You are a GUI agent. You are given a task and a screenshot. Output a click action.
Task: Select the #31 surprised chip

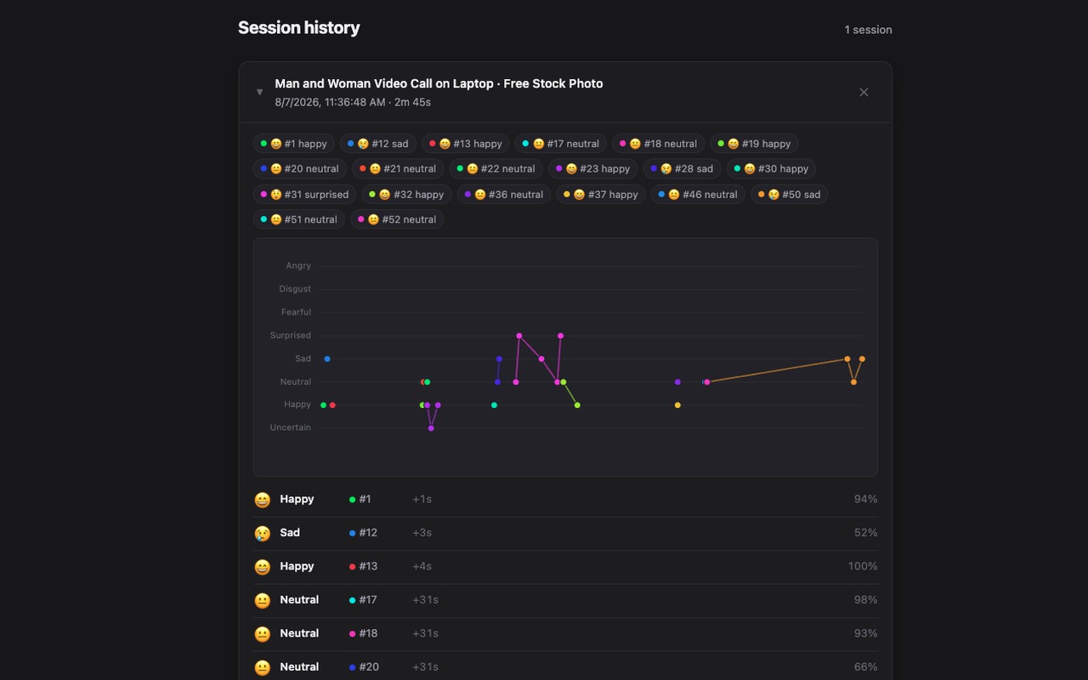pyautogui.click(x=304, y=194)
